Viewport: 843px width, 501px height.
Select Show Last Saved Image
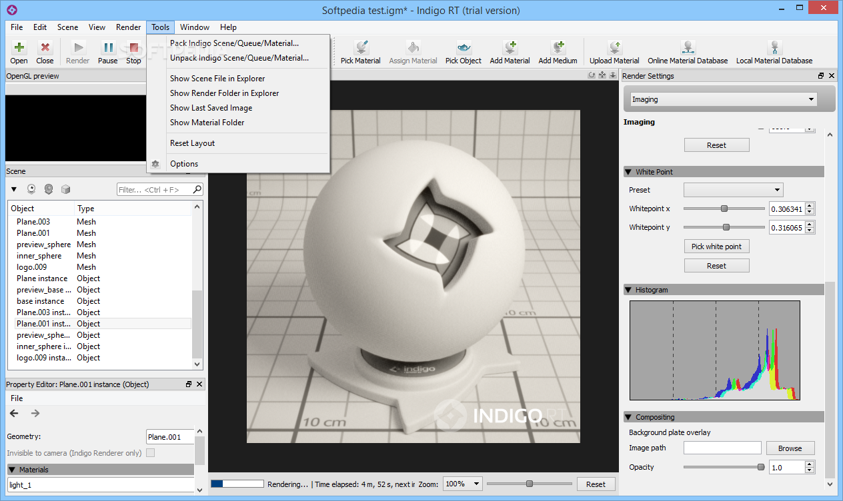pos(211,108)
